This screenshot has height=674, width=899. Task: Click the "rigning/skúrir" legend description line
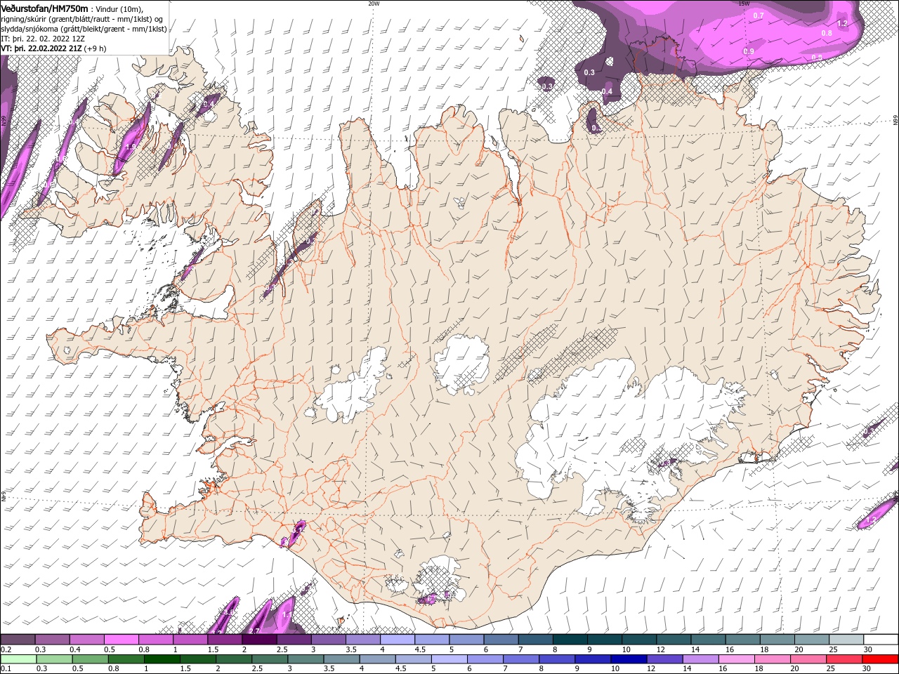tap(82, 19)
